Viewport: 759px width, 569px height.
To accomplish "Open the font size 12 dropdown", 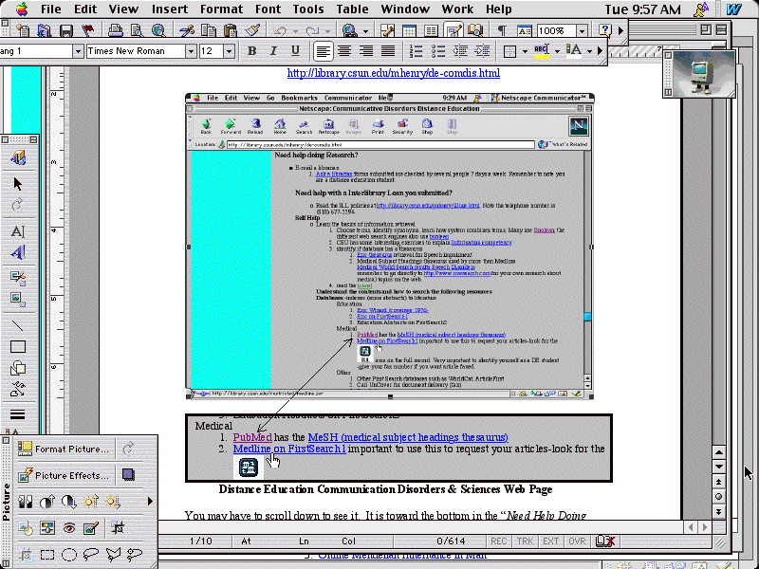I will [x=230, y=51].
